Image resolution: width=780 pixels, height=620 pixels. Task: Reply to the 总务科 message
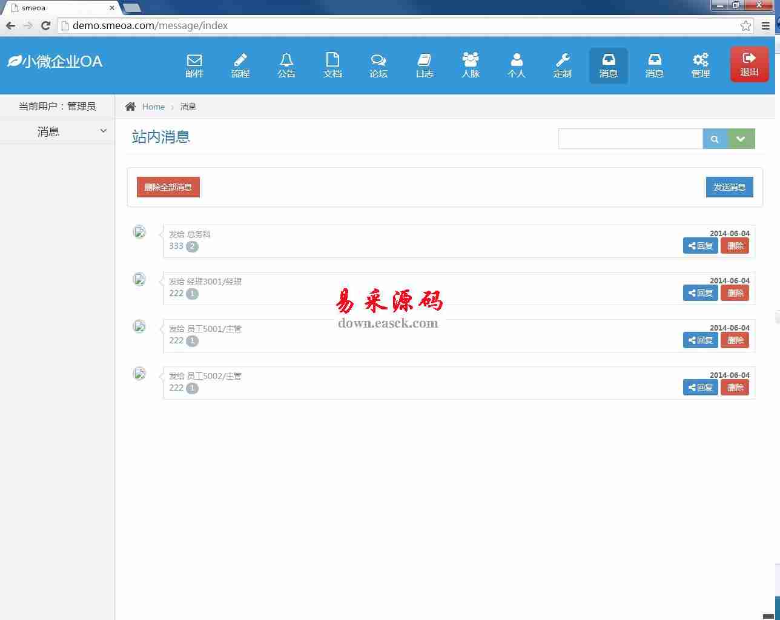tap(701, 246)
